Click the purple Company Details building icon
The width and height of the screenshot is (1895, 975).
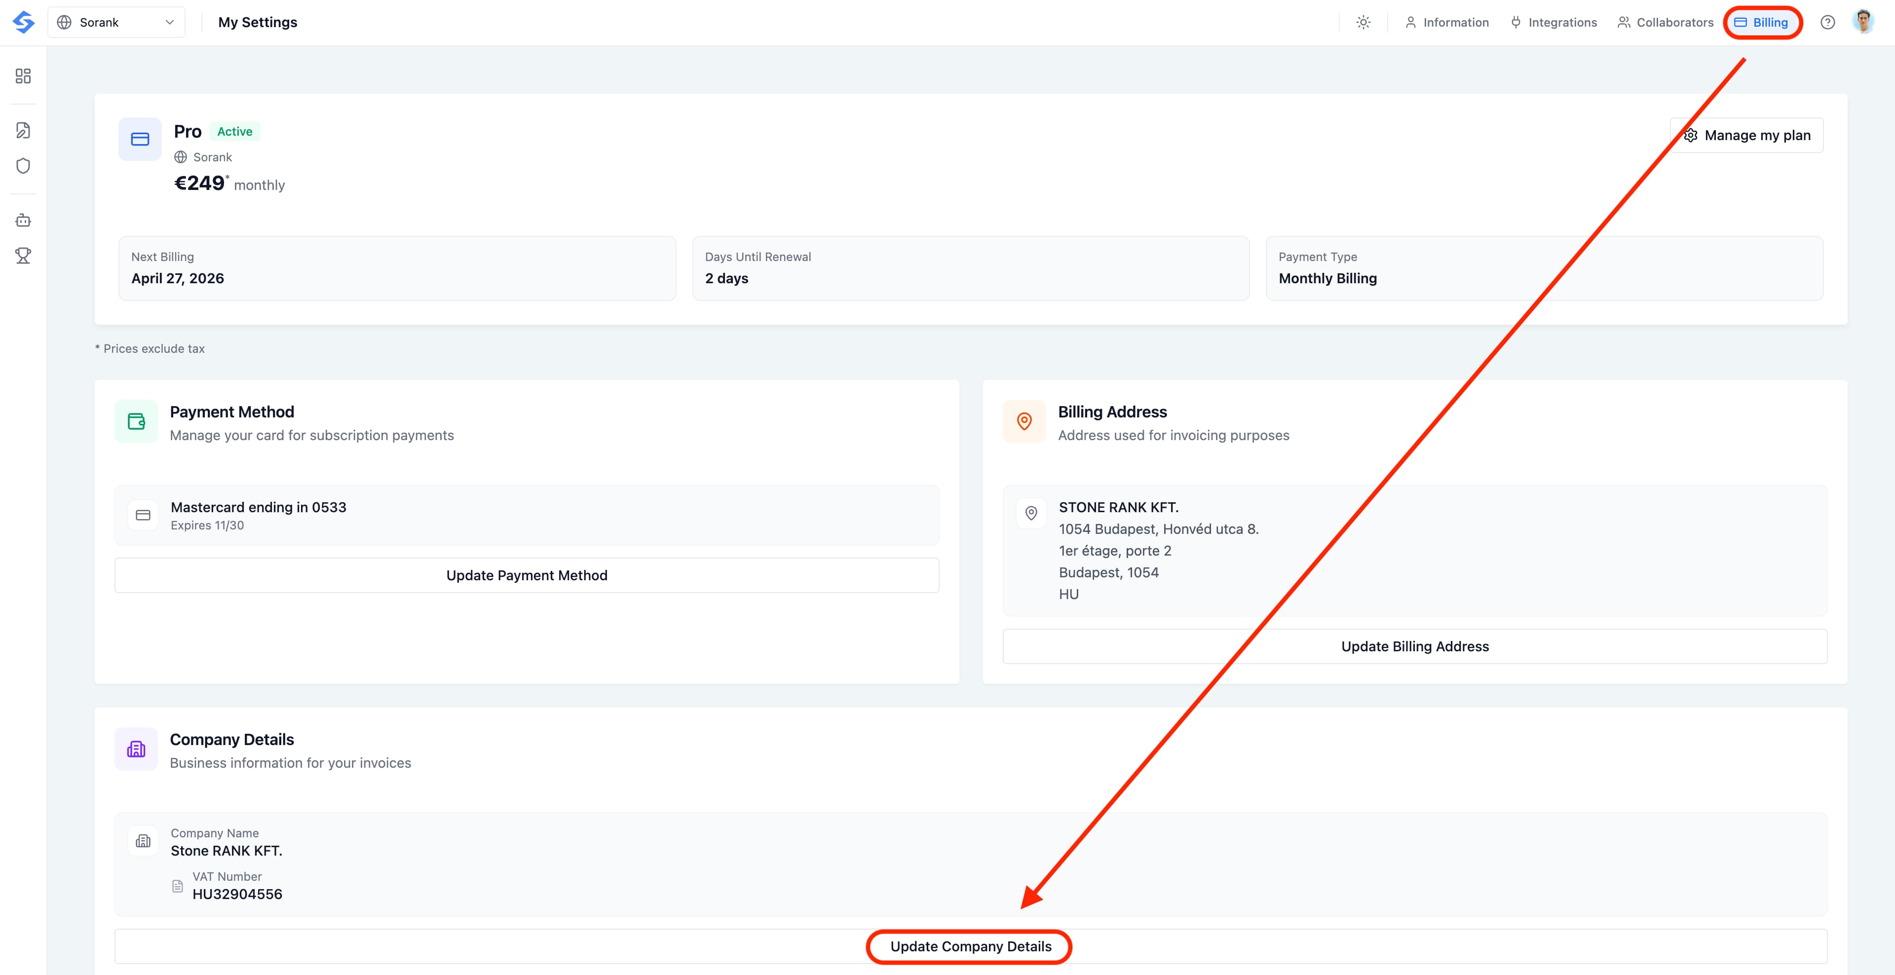pyautogui.click(x=136, y=750)
